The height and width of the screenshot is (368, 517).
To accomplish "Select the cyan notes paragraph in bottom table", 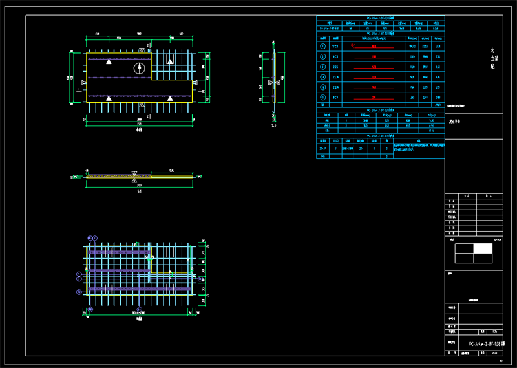I will pos(419,147).
